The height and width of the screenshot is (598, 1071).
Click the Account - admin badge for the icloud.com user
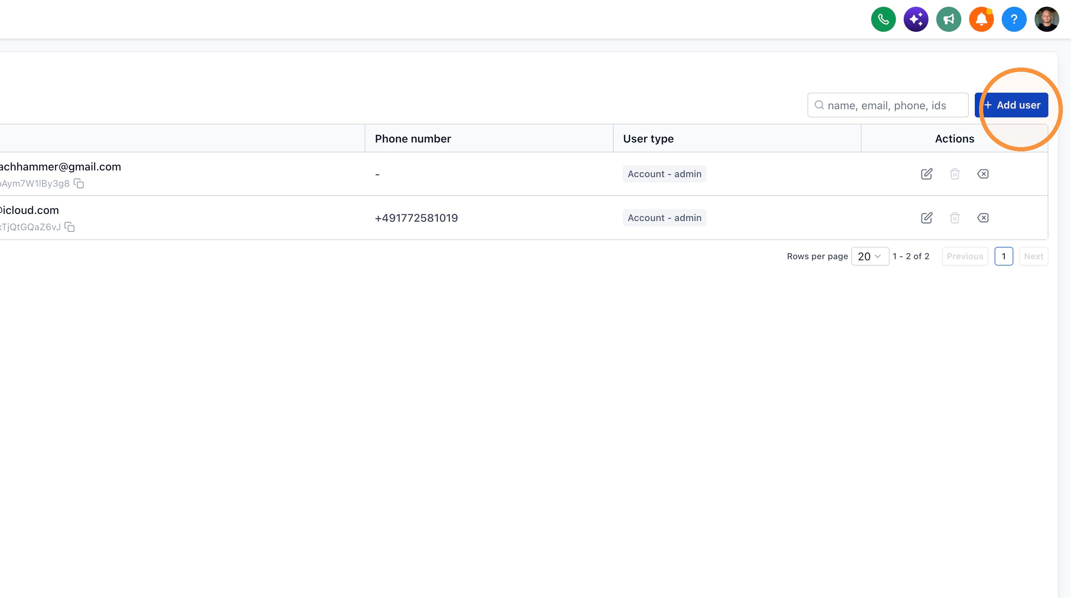point(664,218)
